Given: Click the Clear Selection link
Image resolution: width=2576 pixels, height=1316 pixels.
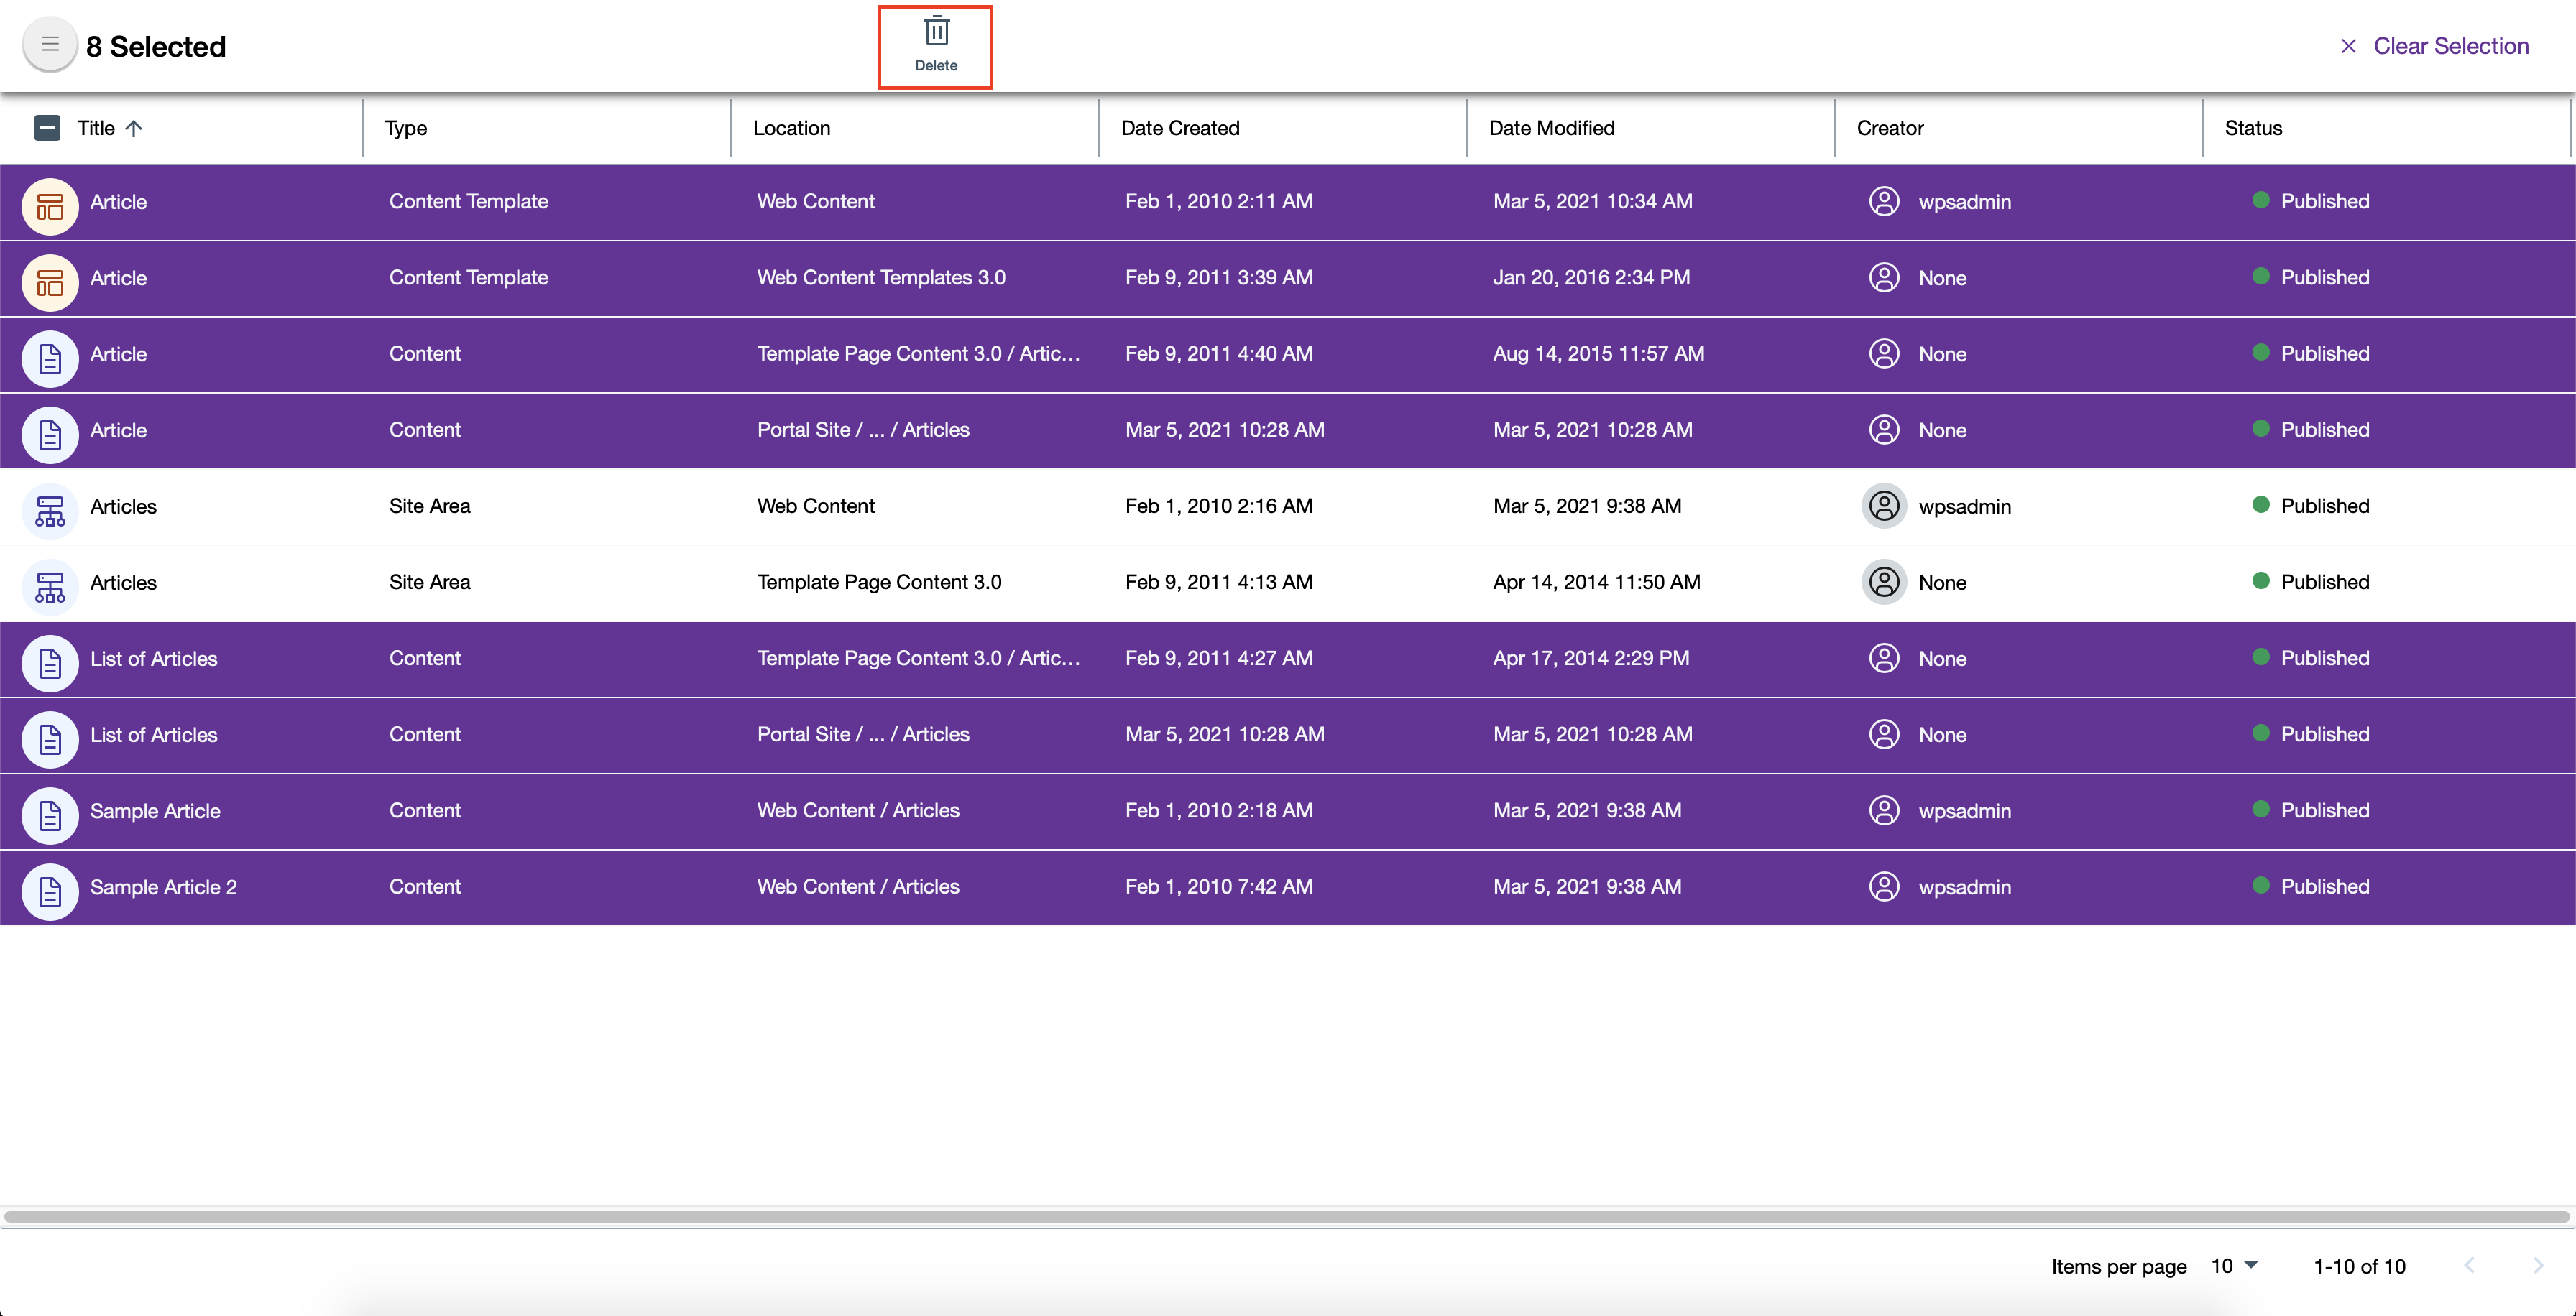Looking at the screenshot, I should 2450,46.
